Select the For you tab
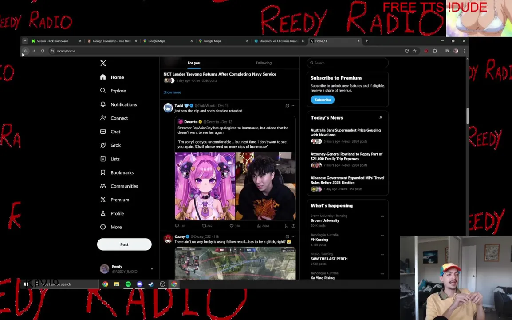The width and height of the screenshot is (512, 320). [x=194, y=63]
